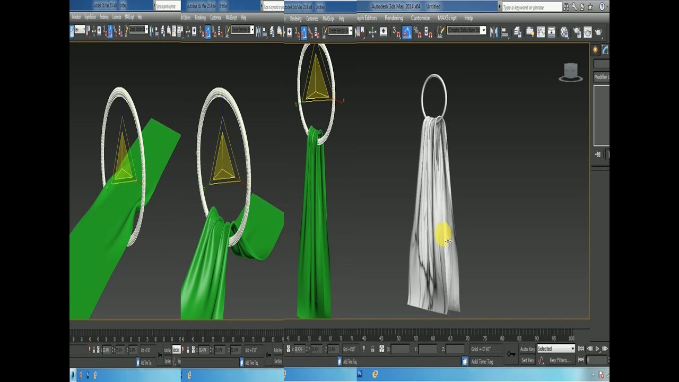Screen dimensions: 679x382
Task: Open Firefox from the taskbar beside Photoshop
Action: (375, 374)
